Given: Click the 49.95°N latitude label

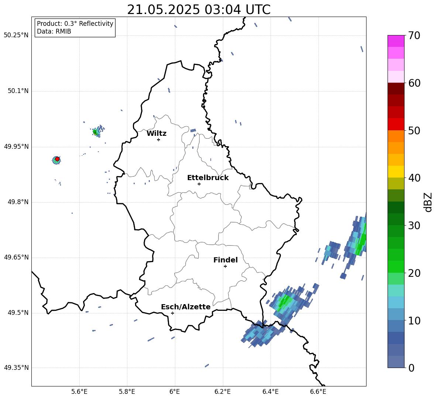Looking at the screenshot, I should 16,147.
